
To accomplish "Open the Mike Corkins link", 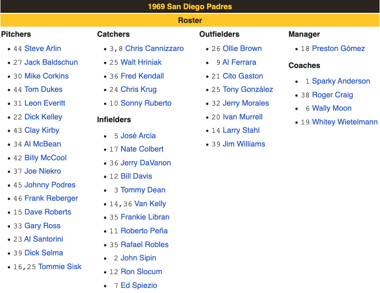I will point(46,76).
